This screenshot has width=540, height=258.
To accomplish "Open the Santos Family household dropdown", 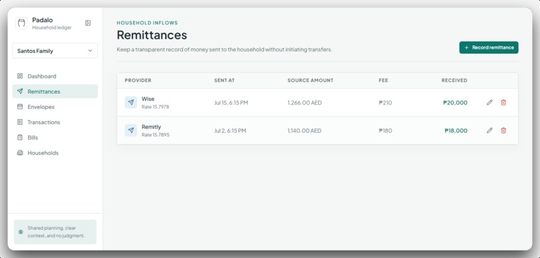I will (55, 51).
